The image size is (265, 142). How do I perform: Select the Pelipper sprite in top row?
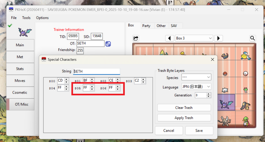coord(245,55)
